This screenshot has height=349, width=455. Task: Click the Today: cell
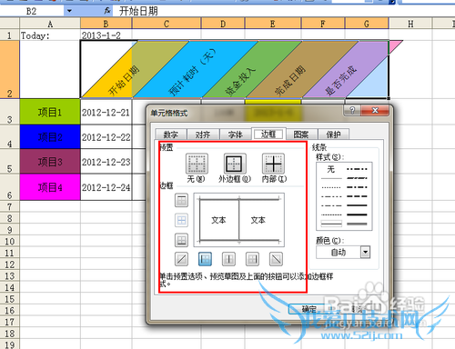tap(50, 35)
